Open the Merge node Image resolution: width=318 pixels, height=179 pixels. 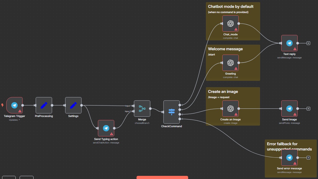142,109
